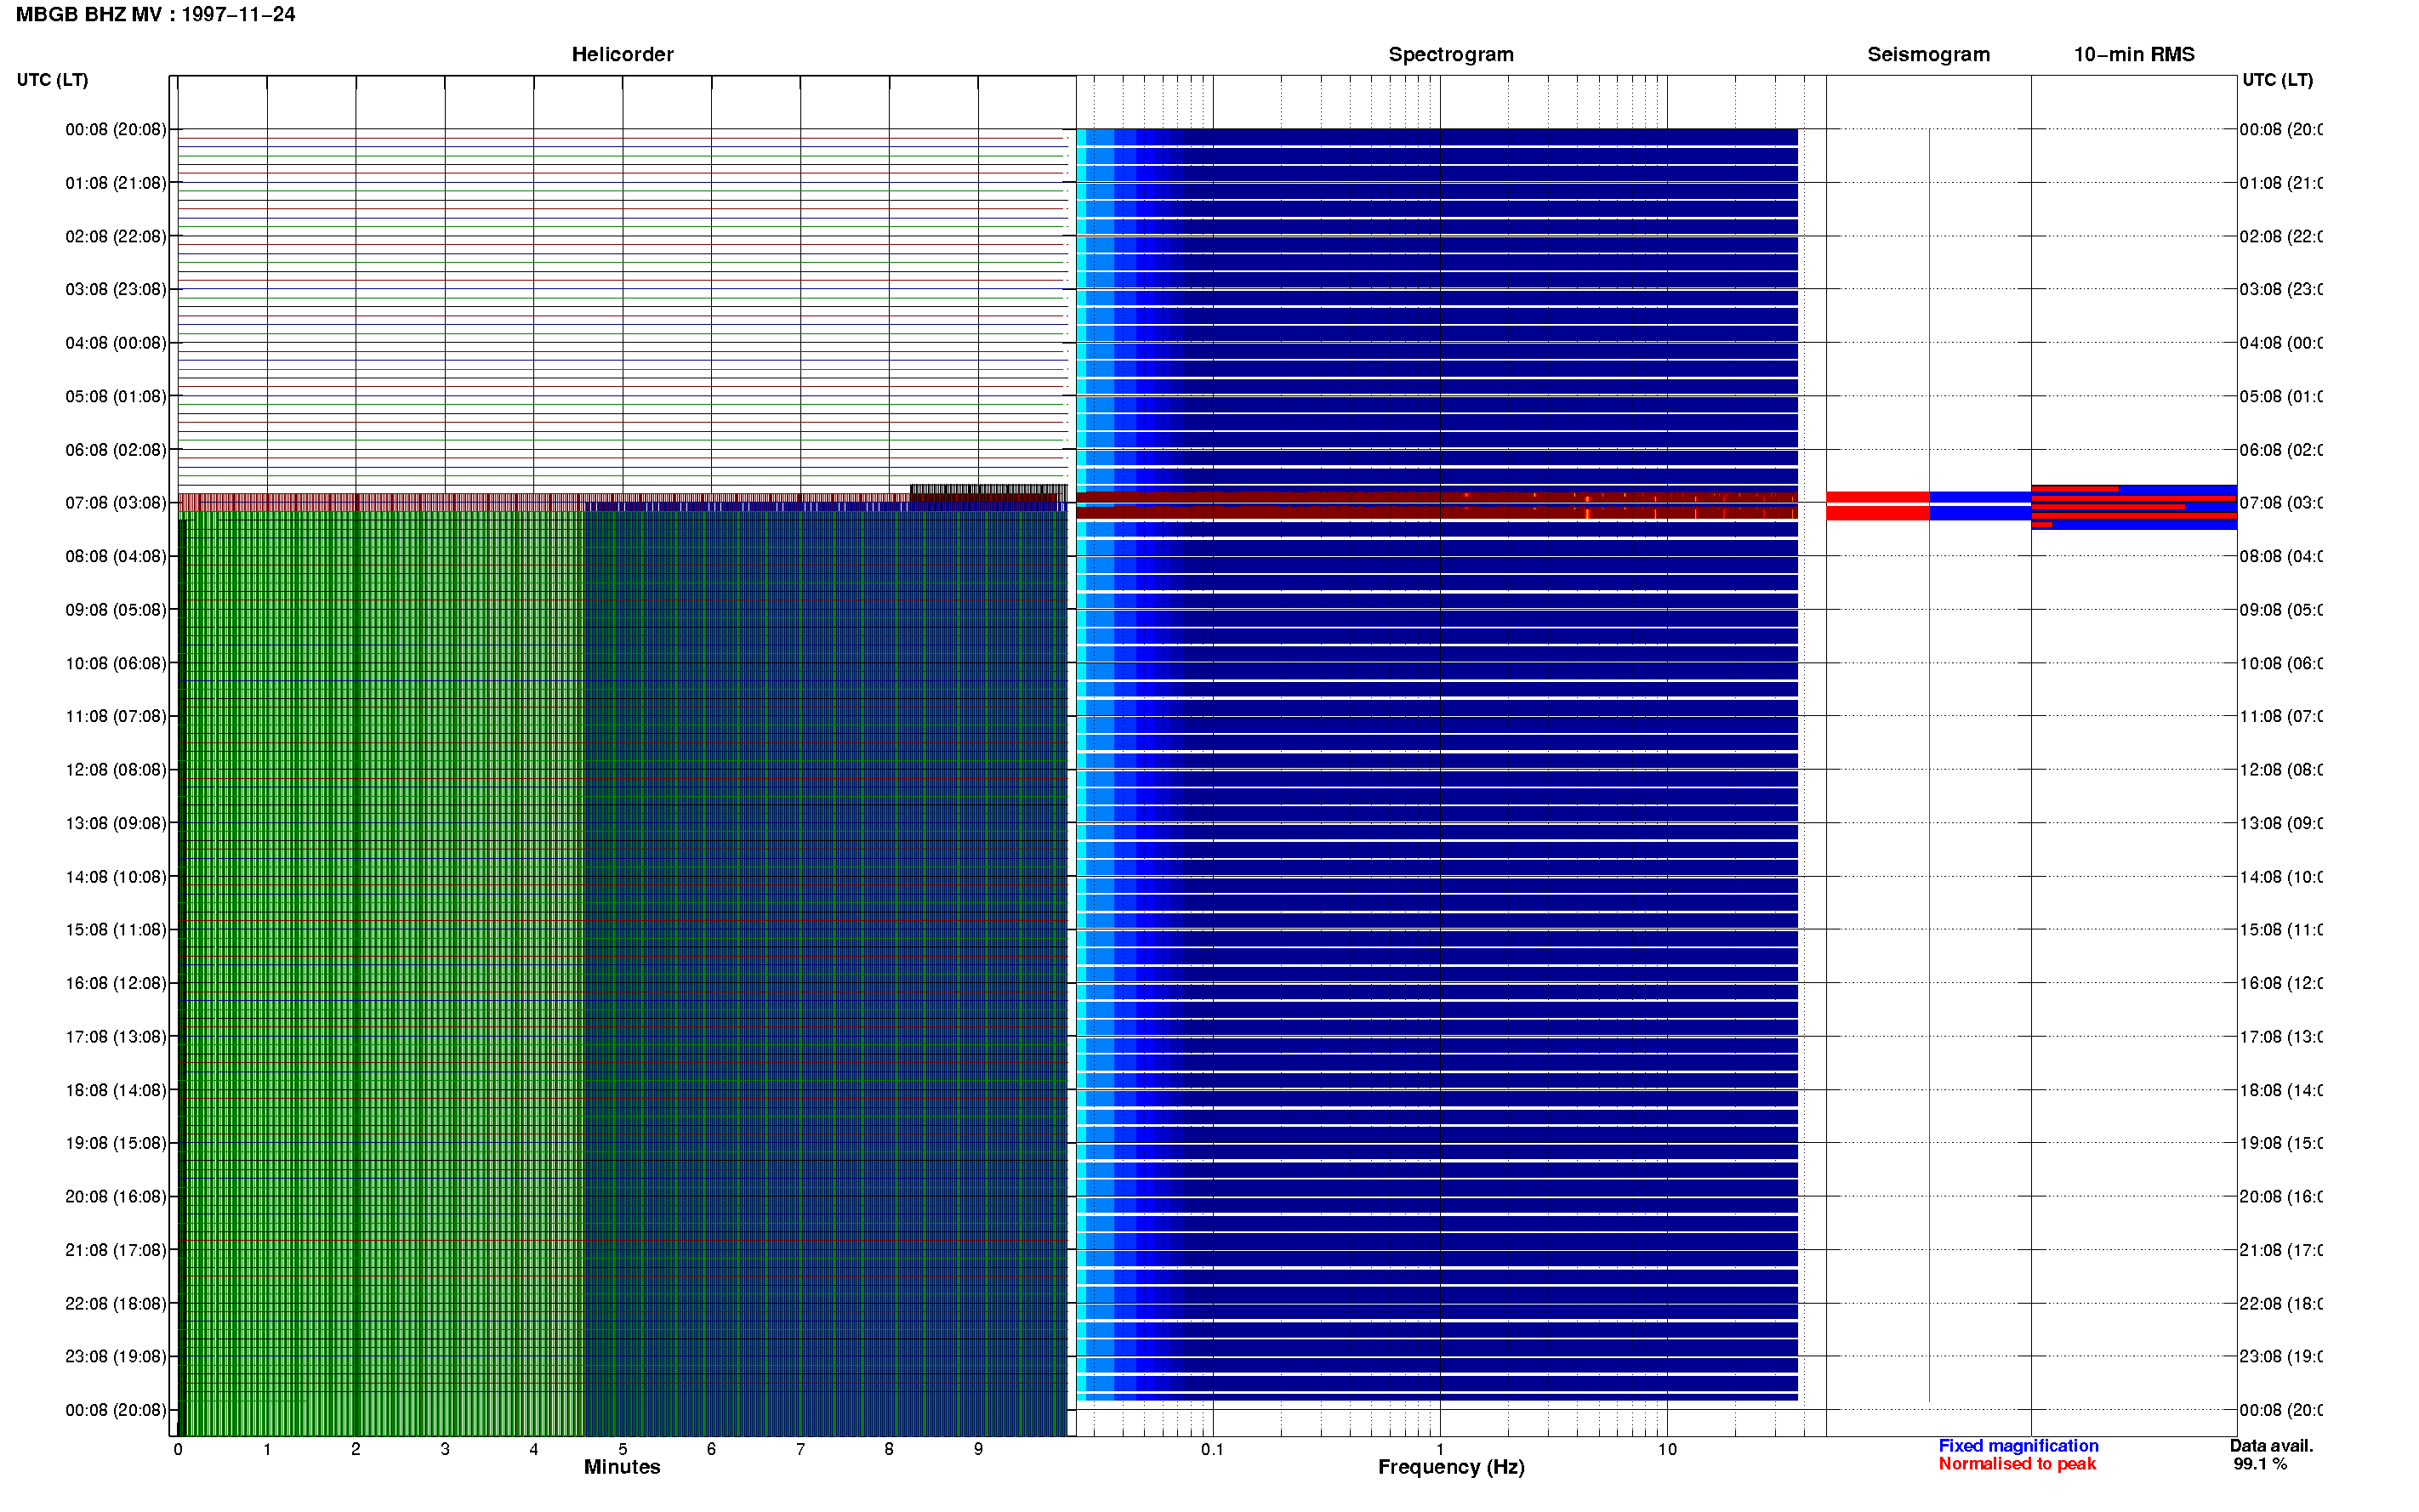This screenshot has width=2419, height=1512.
Task: Click the red 'Normalised to peak' legend text
Action: point(2017,1464)
